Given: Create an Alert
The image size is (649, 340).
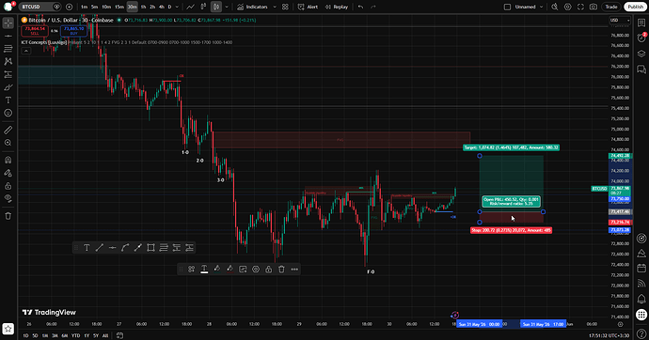Looking at the screenshot, I should (x=308, y=7).
